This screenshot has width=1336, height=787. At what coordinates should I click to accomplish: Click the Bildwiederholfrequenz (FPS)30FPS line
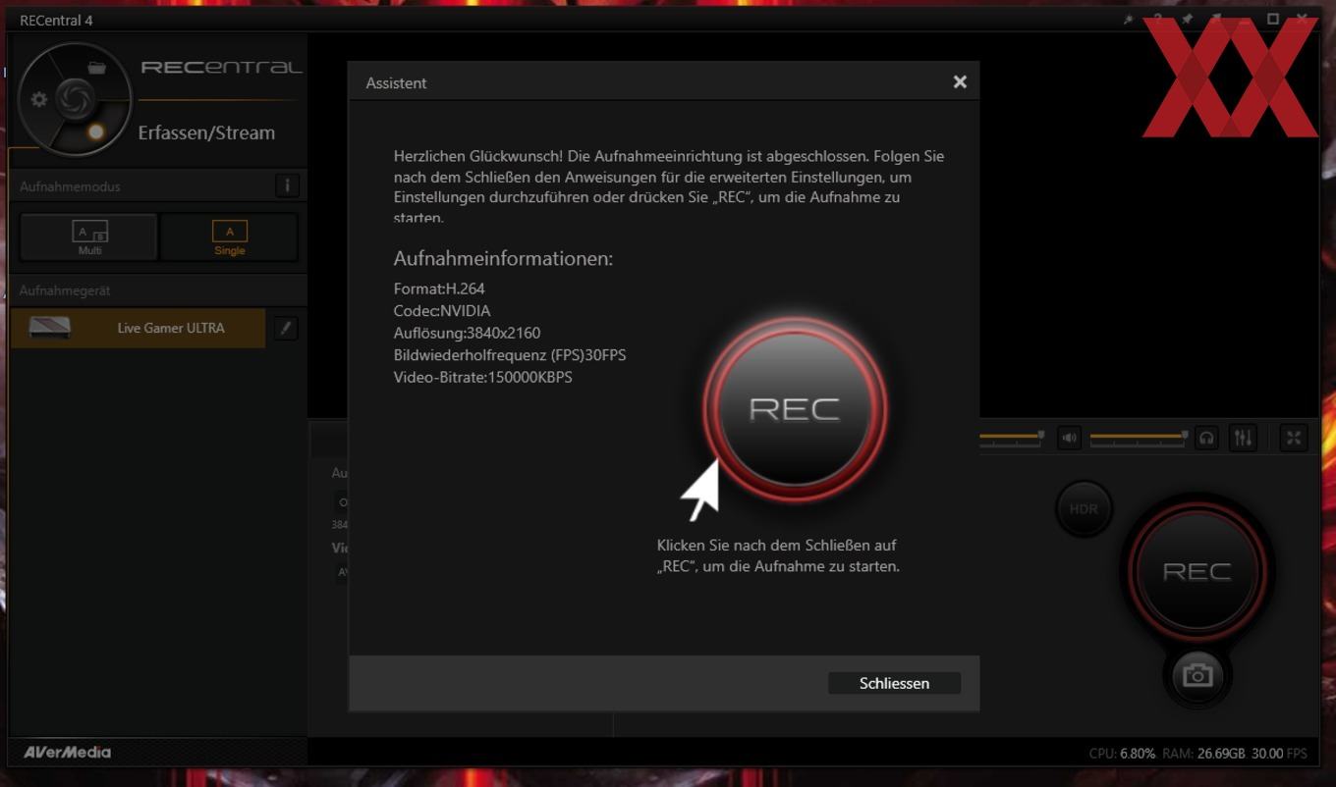(510, 355)
